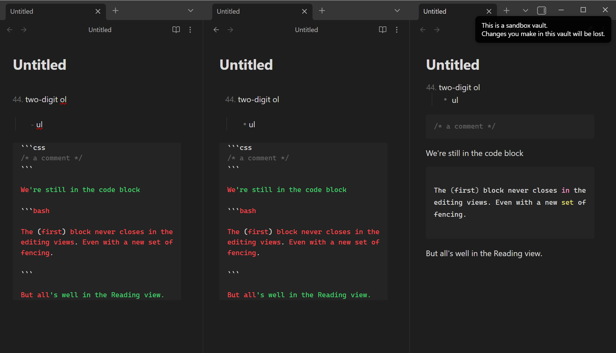Click the ```css fence in left pane

(33, 148)
